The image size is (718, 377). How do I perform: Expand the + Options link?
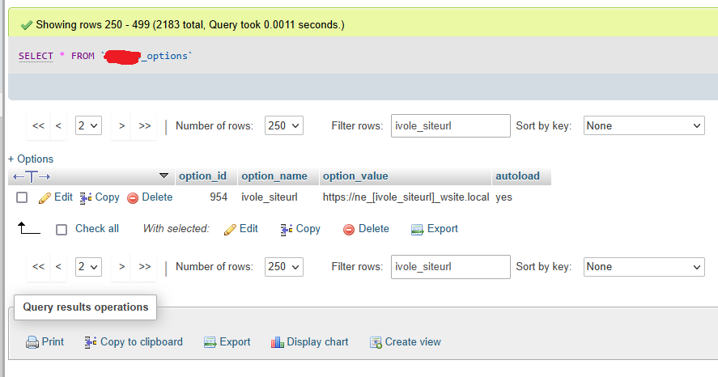pyautogui.click(x=31, y=159)
